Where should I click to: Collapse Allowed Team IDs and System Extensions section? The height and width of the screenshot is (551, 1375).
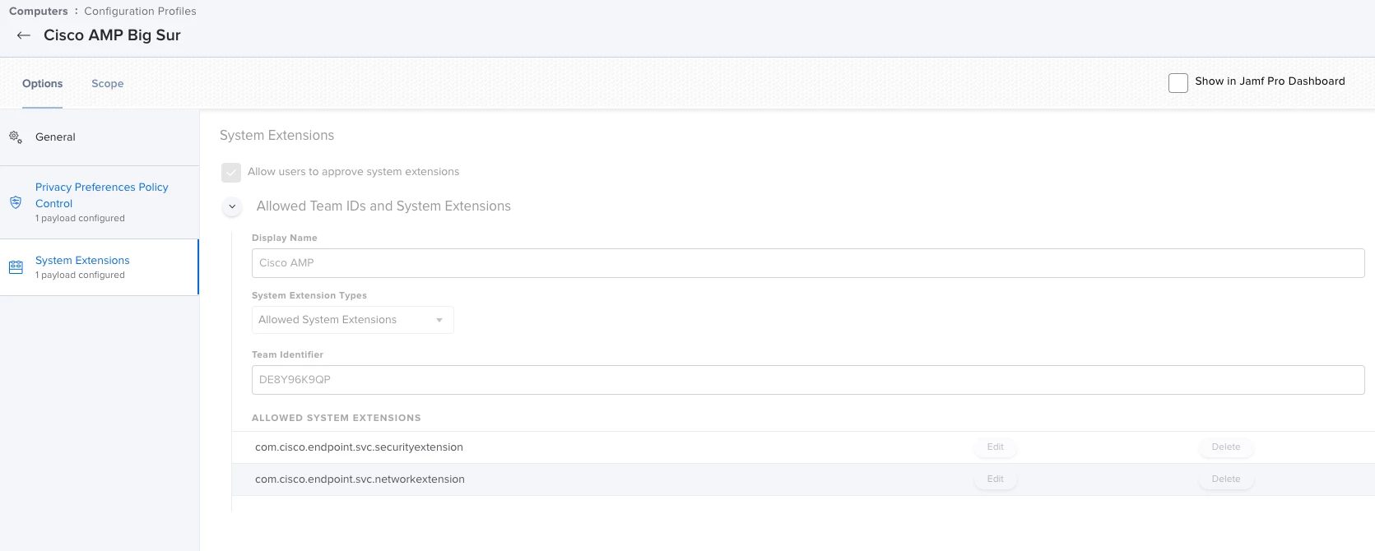(x=232, y=206)
